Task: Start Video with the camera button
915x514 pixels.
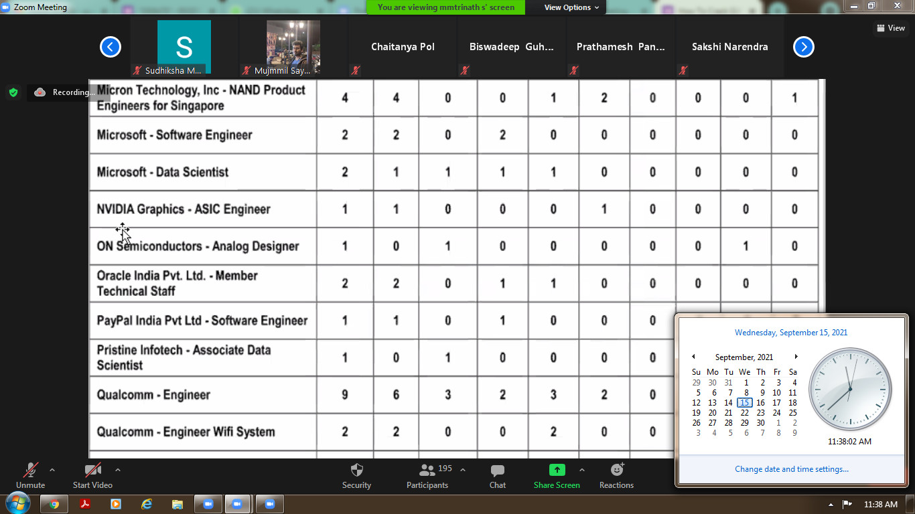Action: 92,470
